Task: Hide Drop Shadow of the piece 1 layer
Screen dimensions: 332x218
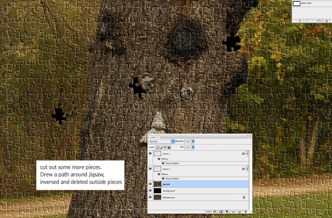Action: pos(163,163)
